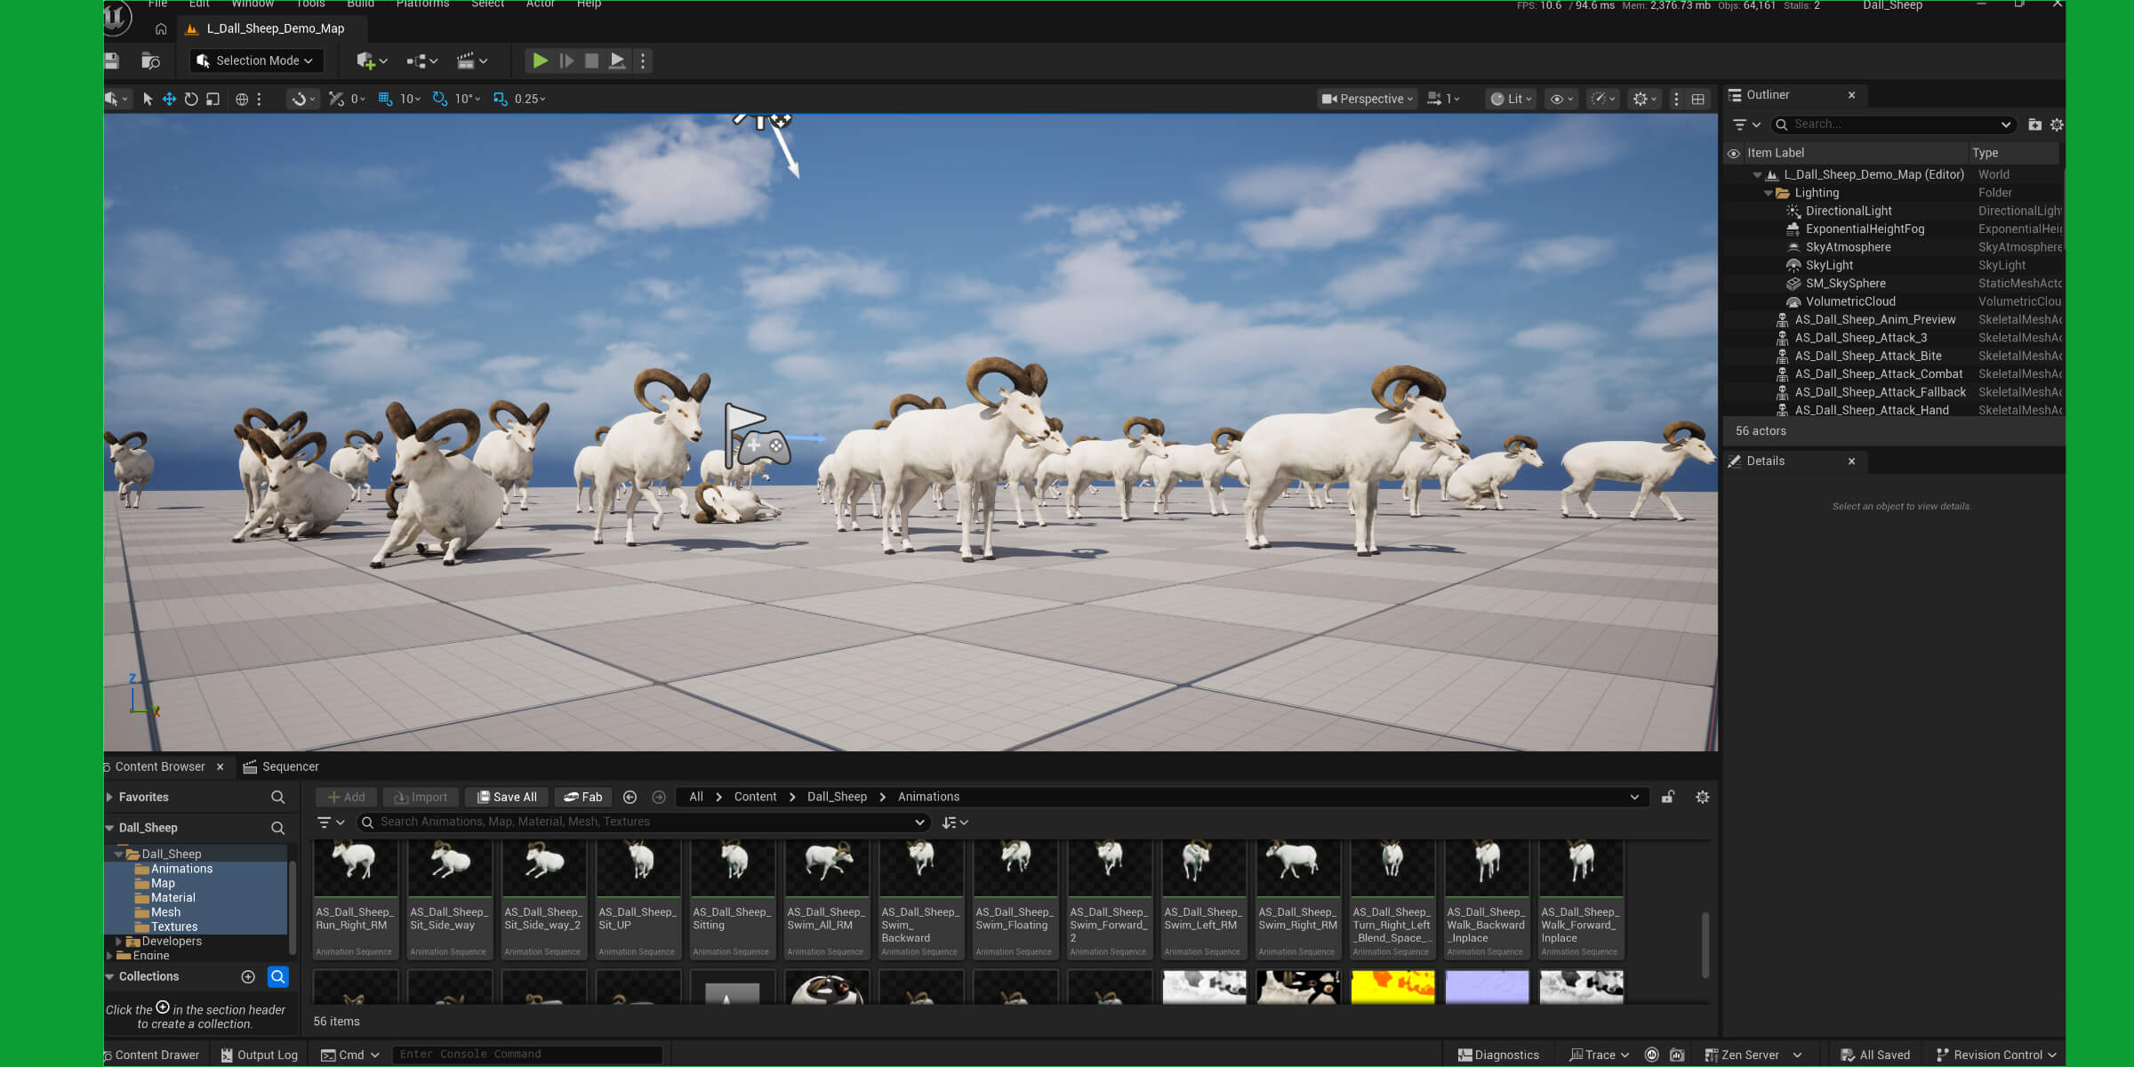Click the Eject/launch play icon after Stop
2134x1067 pixels.
click(617, 60)
